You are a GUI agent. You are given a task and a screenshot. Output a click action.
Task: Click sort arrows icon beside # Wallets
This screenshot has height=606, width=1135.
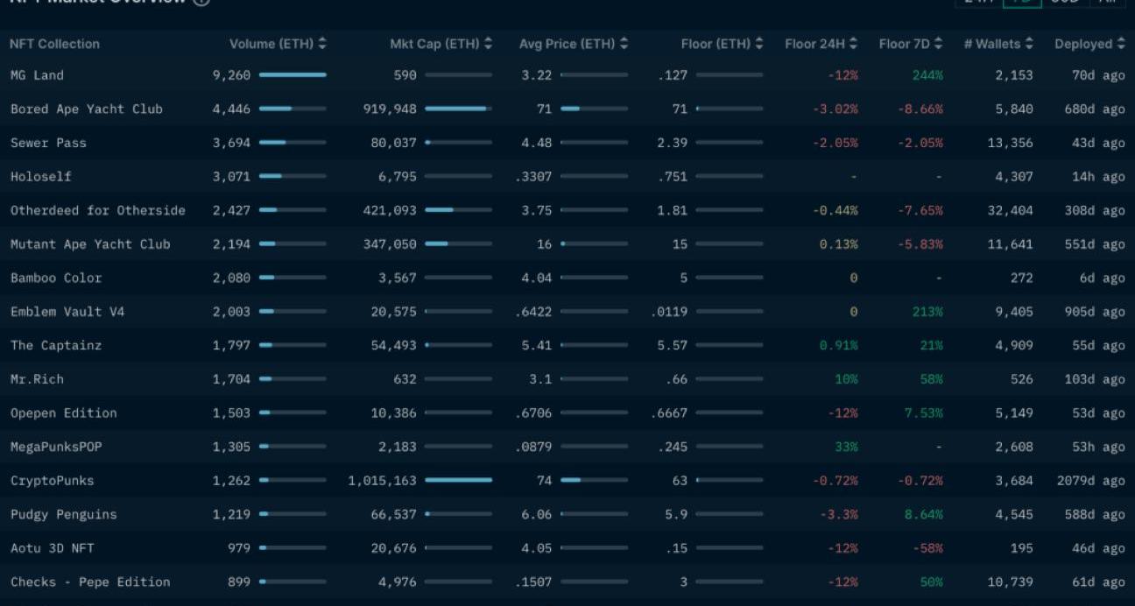[x=1029, y=44]
